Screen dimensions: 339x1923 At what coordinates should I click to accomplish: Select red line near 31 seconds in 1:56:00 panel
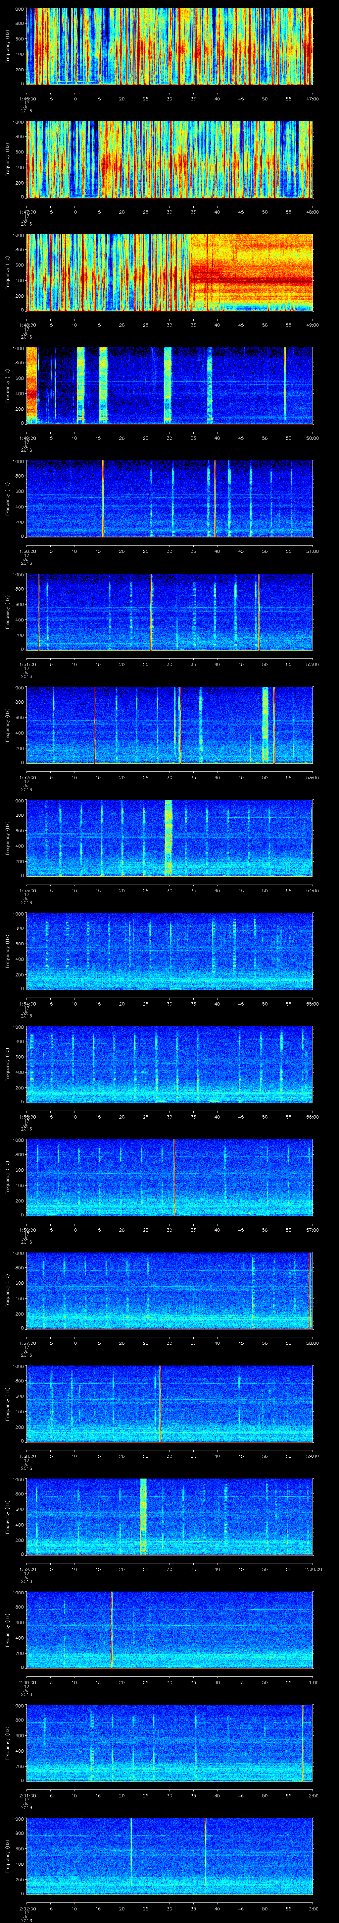[x=174, y=1177]
